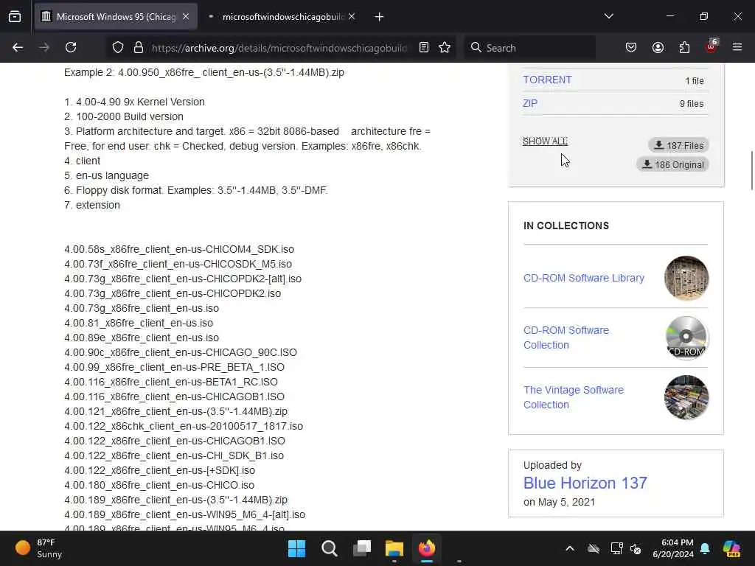Screen dimensions: 755x566
Task: Click the IN COLLECTIONS heading
Action: (566, 226)
